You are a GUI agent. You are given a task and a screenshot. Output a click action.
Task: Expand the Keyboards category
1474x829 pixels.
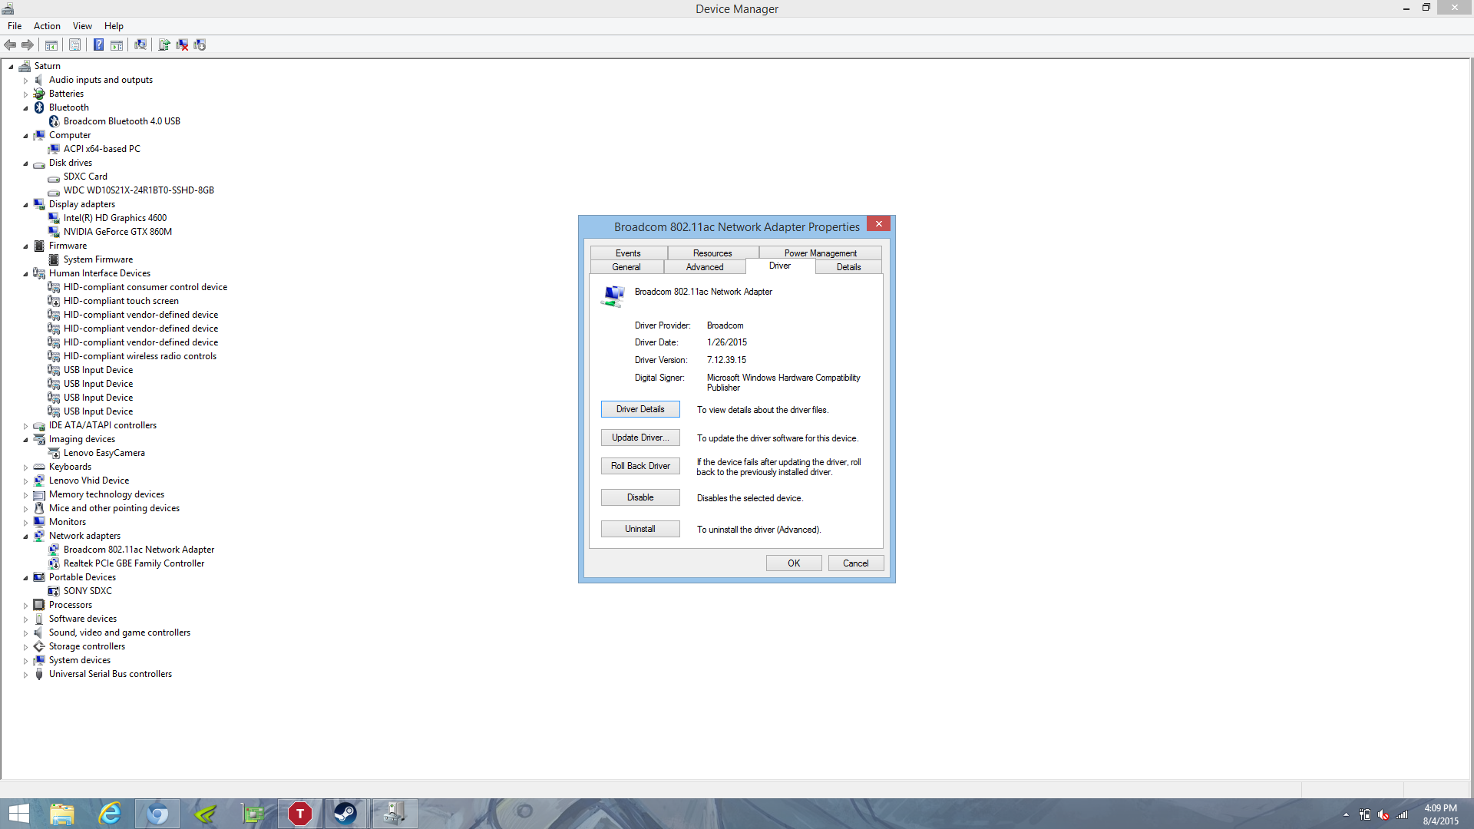pyautogui.click(x=25, y=467)
